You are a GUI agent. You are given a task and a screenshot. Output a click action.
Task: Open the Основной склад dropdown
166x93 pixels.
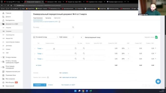click(x=46, y=37)
